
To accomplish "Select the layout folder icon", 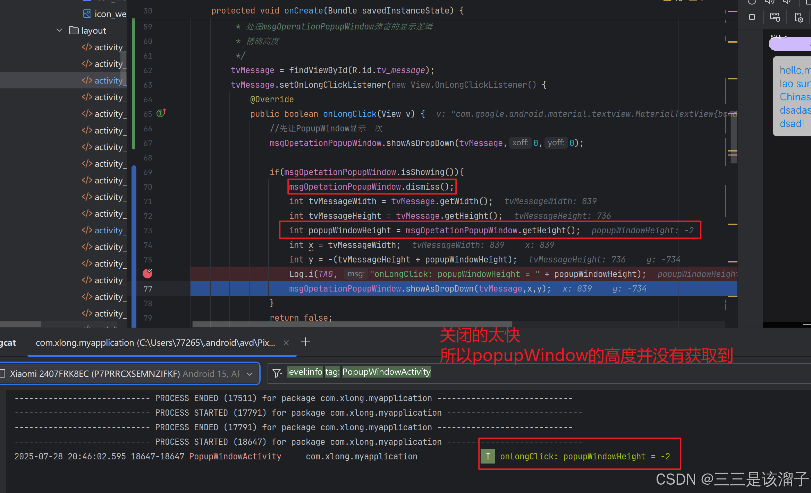I will point(74,31).
